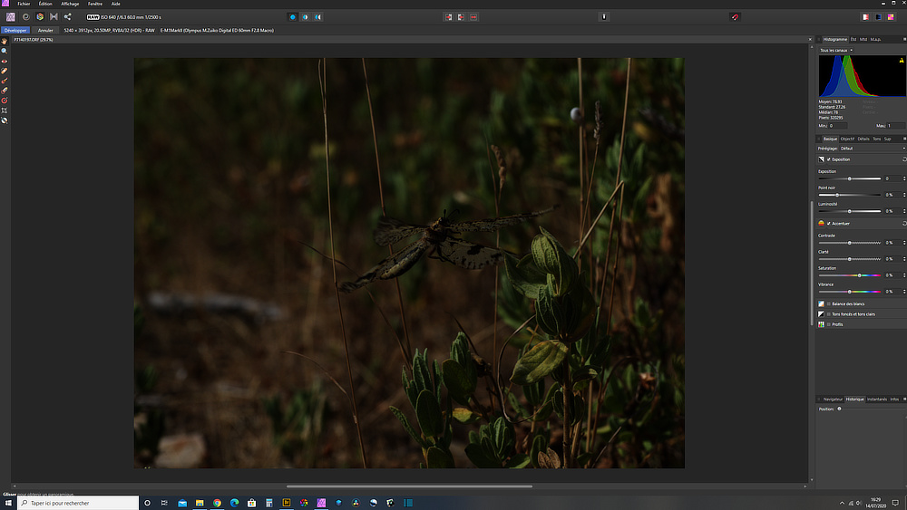Open the Fenêtre menu
The height and width of the screenshot is (510, 907).
pyautogui.click(x=95, y=4)
